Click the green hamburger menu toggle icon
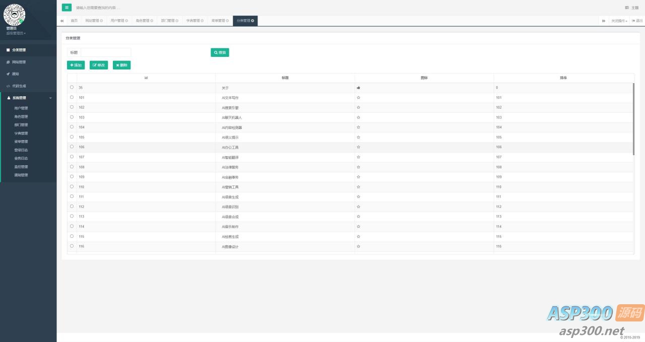645x342 pixels. pos(67,8)
